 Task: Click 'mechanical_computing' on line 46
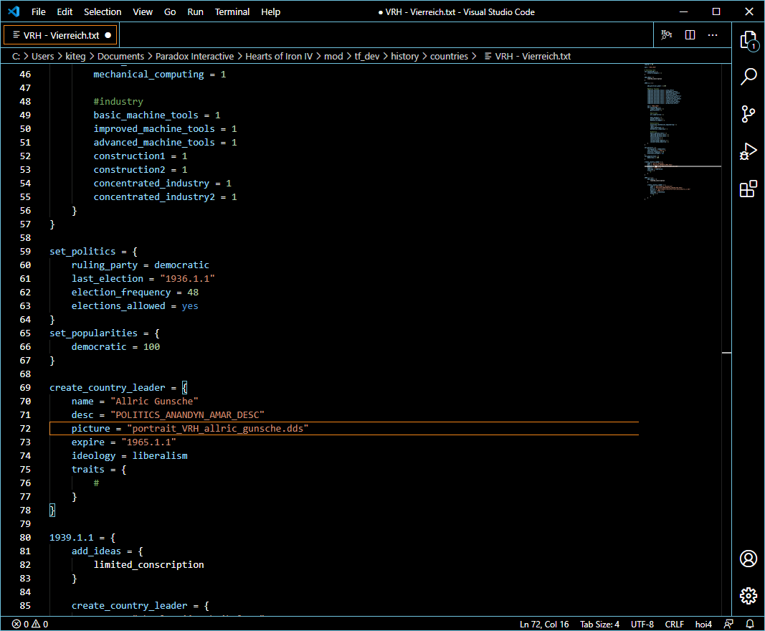pyautogui.click(x=149, y=74)
